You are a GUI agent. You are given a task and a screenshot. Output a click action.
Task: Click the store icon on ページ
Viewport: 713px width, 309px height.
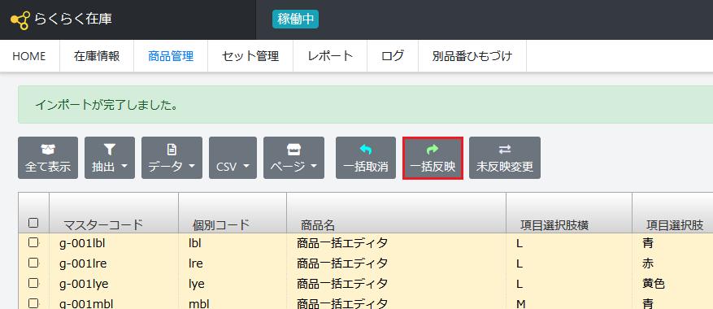(x=293, y=149)
